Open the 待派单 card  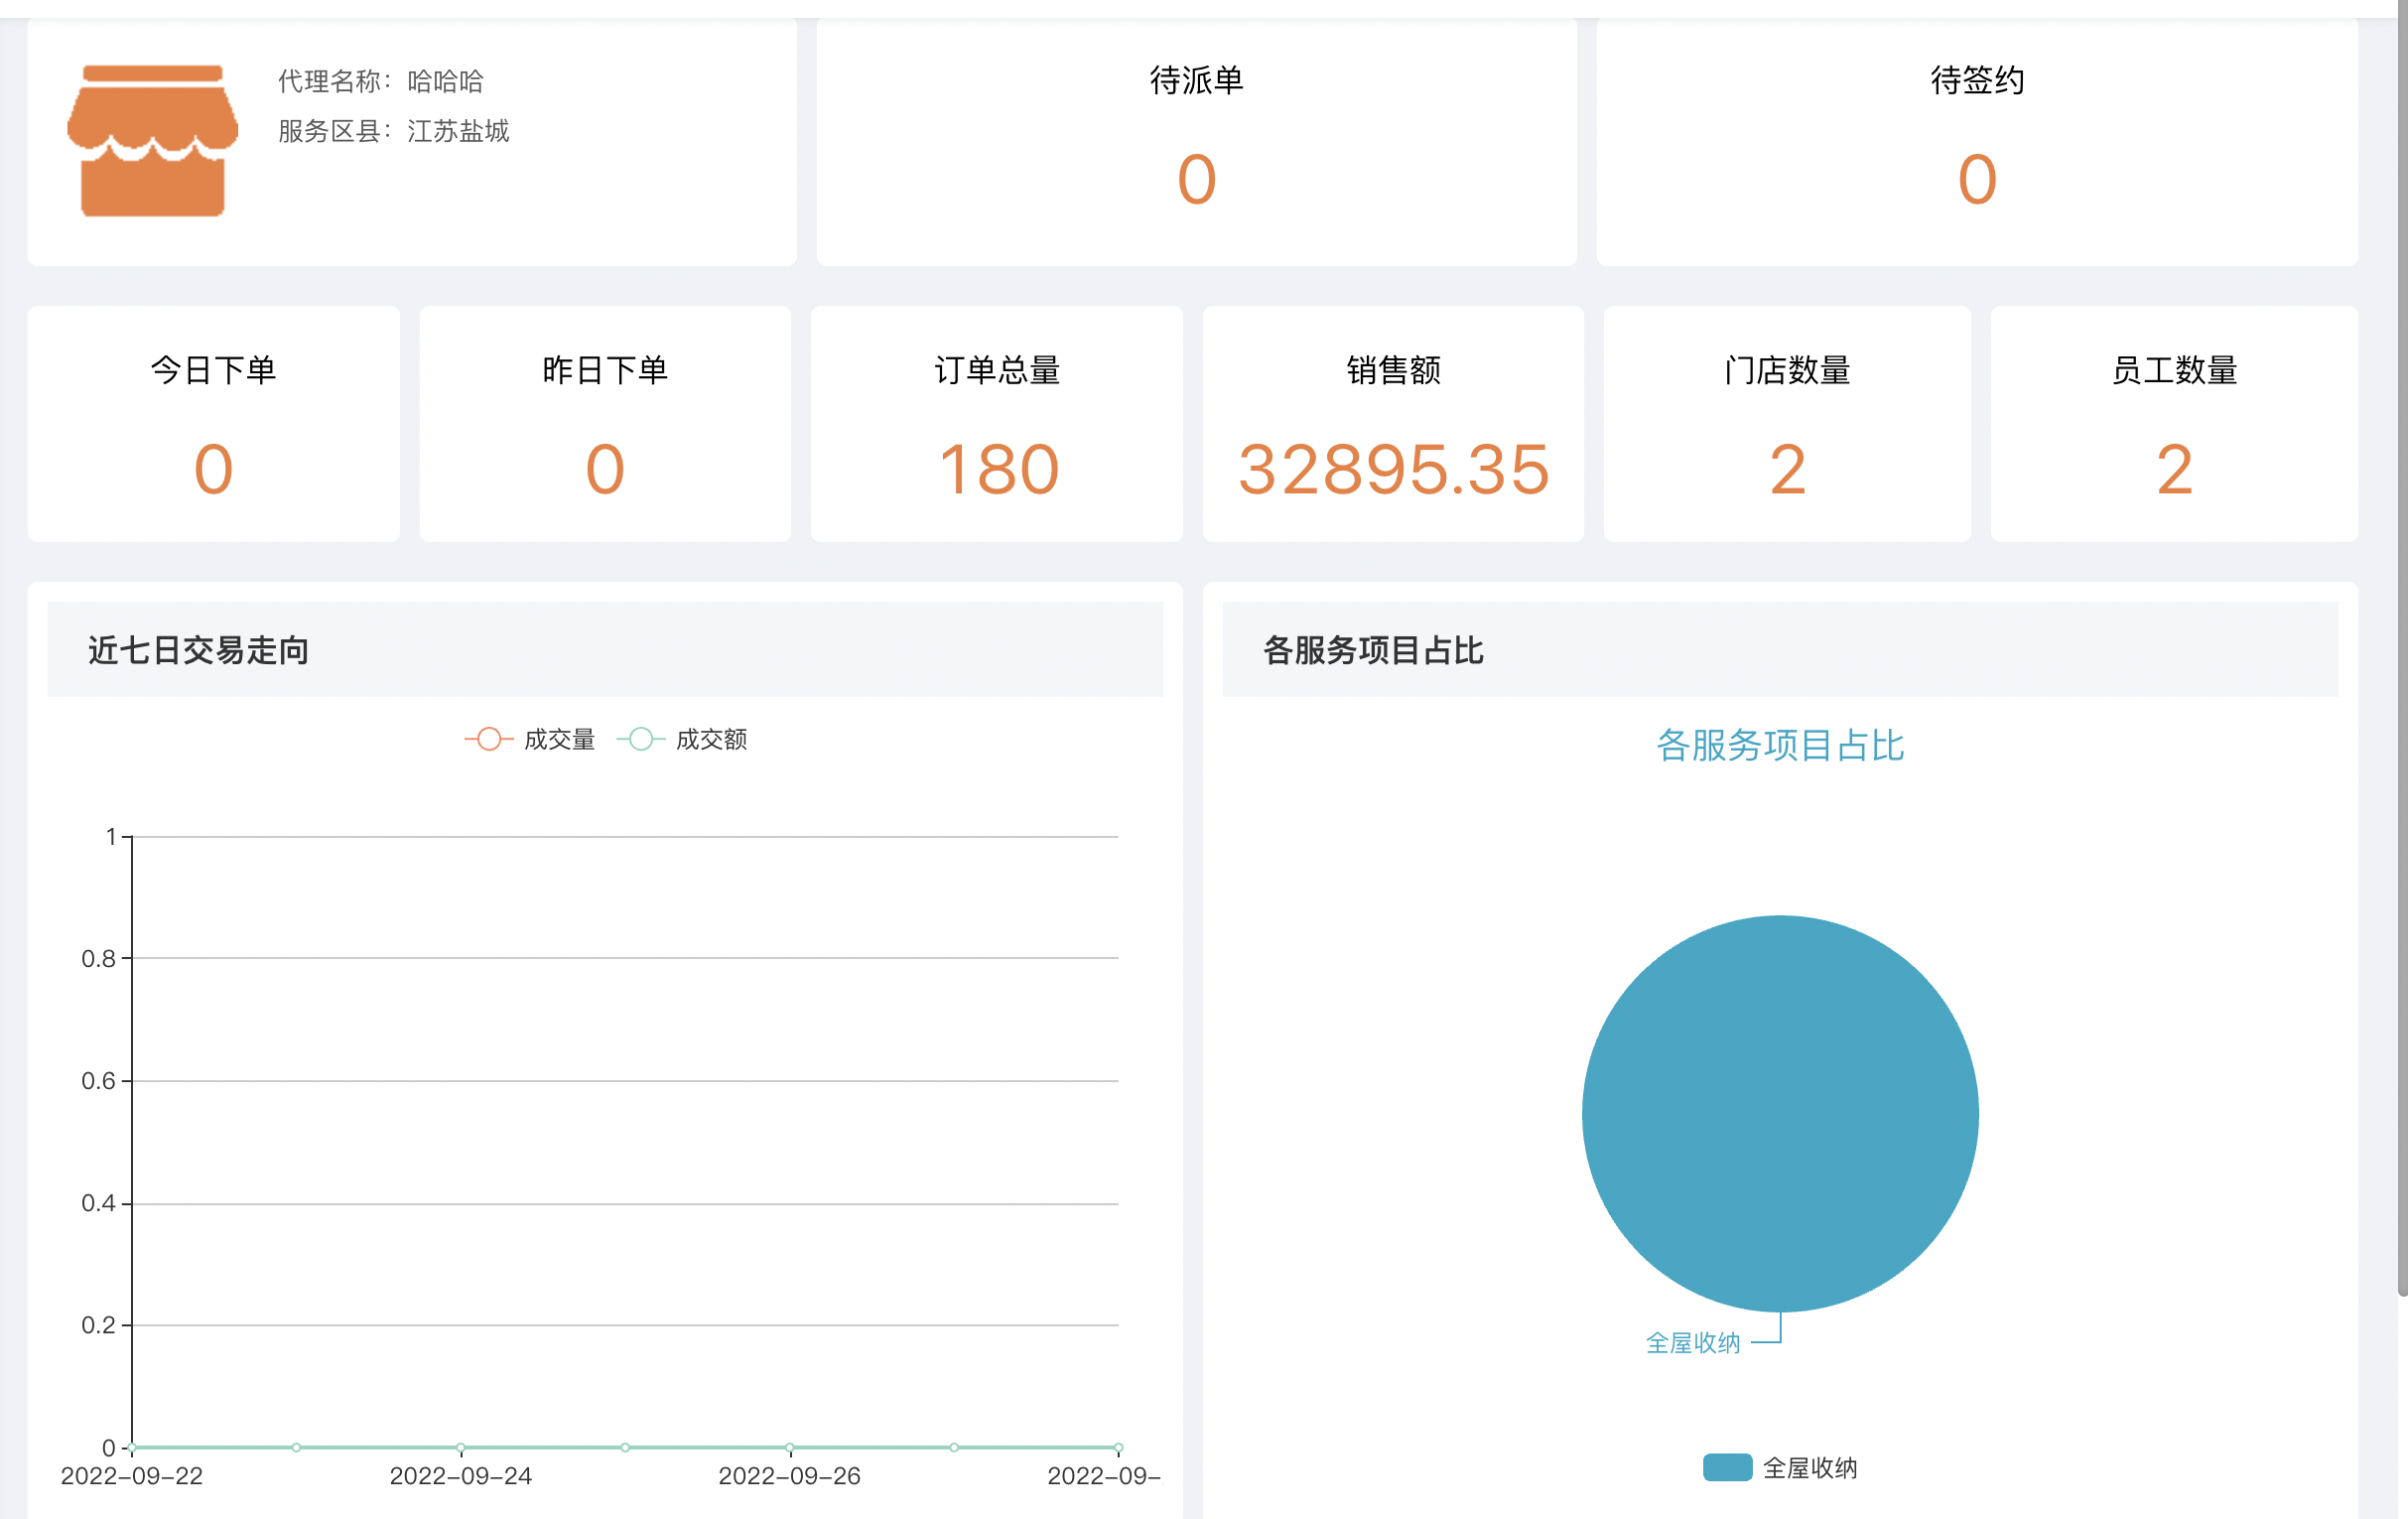[x=1196, y=141]
